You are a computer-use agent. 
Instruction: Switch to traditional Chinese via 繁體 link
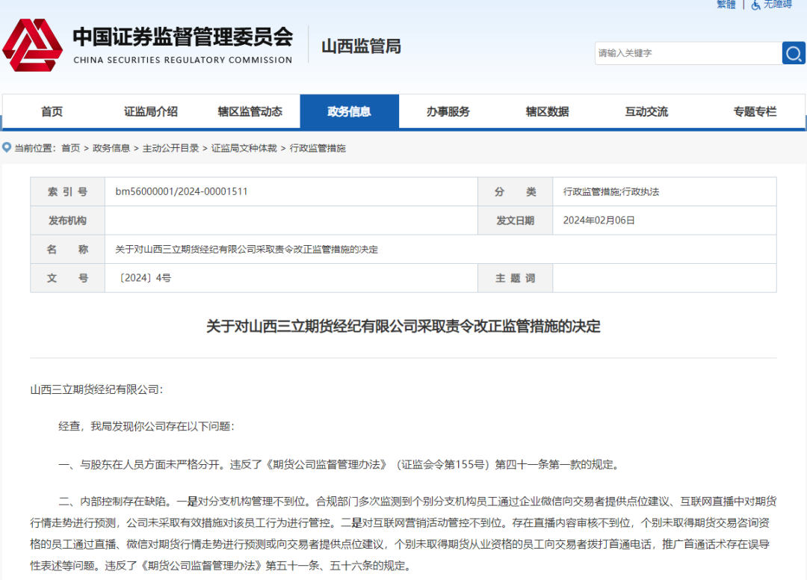(x=726, y=4)
